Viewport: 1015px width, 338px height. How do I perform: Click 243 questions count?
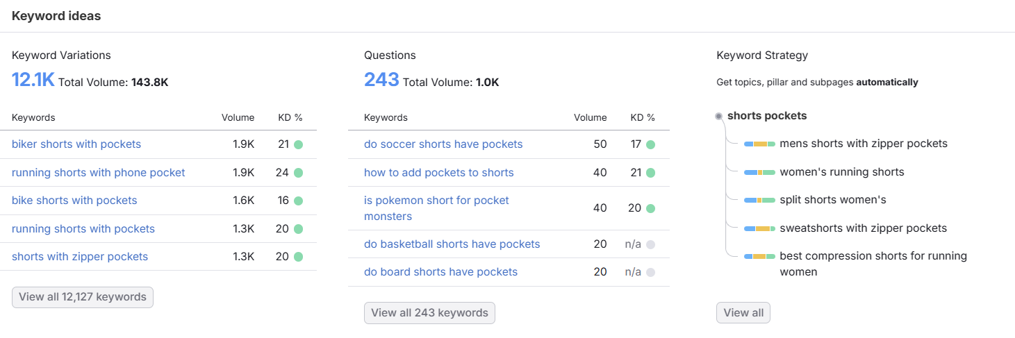tap(381, 80)
